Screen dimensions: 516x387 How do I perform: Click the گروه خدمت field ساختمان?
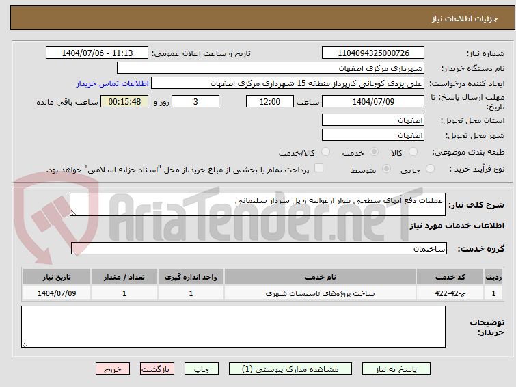pos(259,248)
